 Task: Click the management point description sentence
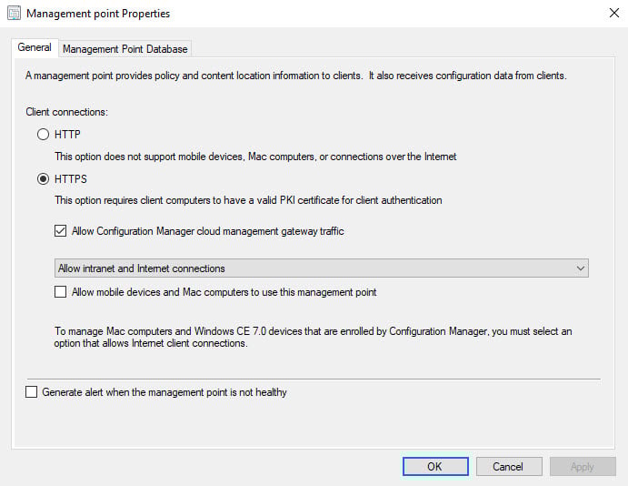[296, 76]
